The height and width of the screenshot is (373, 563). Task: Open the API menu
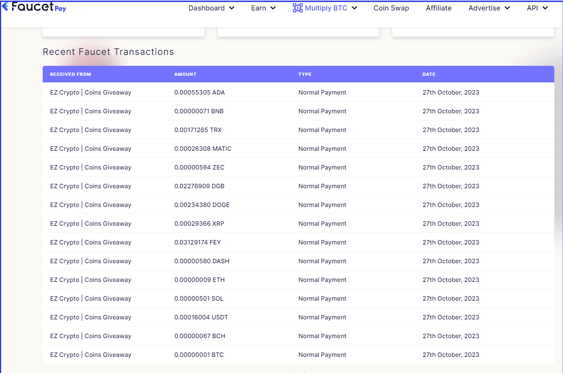click(x=537, y=8)
